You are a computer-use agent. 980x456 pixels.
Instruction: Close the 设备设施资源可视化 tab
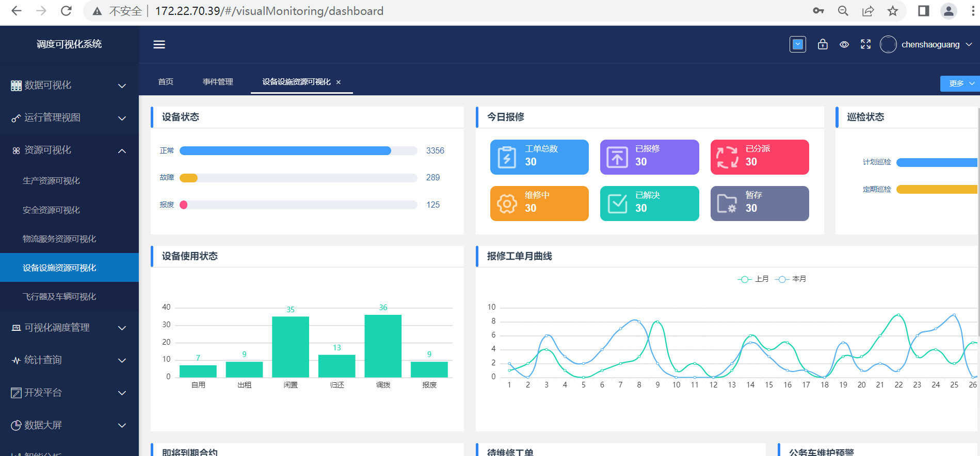pos(339,82)
